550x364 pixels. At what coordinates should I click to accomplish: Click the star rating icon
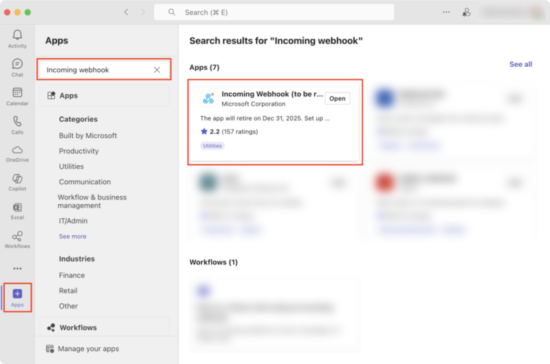tap(203, 131)
